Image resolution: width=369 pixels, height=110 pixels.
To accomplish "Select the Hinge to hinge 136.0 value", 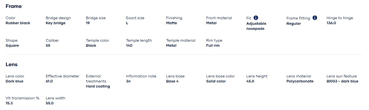I will pyautogui.click(x=331, y=23).
